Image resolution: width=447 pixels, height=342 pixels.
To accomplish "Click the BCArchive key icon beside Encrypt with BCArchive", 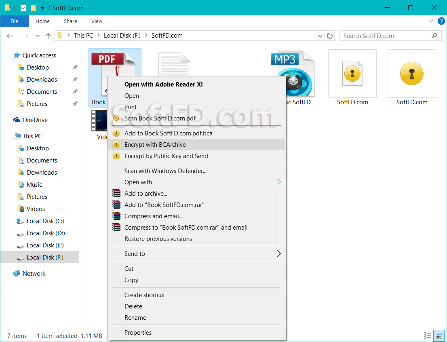I will (x=116, y=145).
